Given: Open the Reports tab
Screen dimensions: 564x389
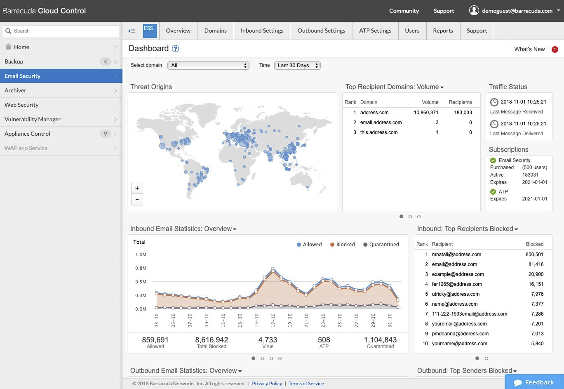Looking at the screenshot, I should point(443,31).
